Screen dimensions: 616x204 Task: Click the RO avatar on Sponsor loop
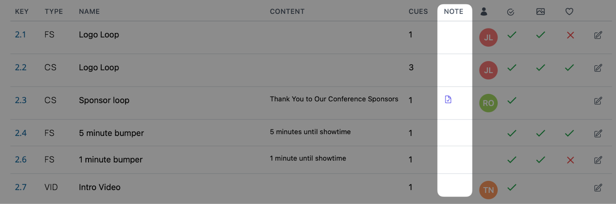coord(489,103)
